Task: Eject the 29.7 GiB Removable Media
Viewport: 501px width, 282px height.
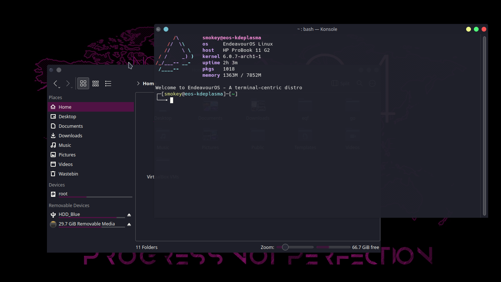Action: (129, 224)
